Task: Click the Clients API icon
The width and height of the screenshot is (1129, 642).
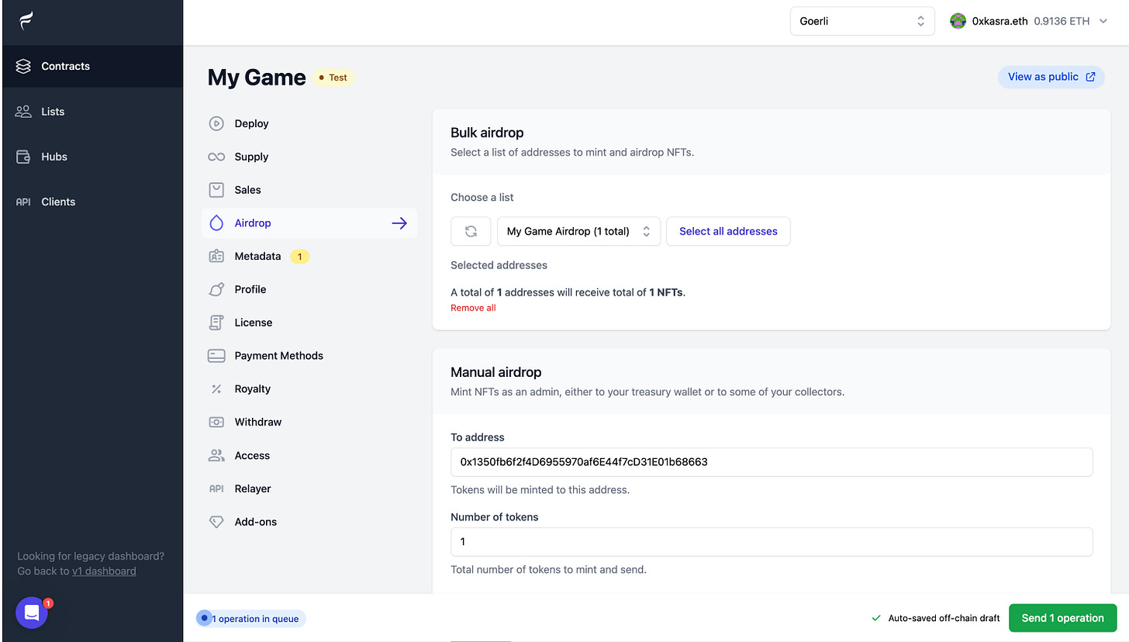Action: 23,202
